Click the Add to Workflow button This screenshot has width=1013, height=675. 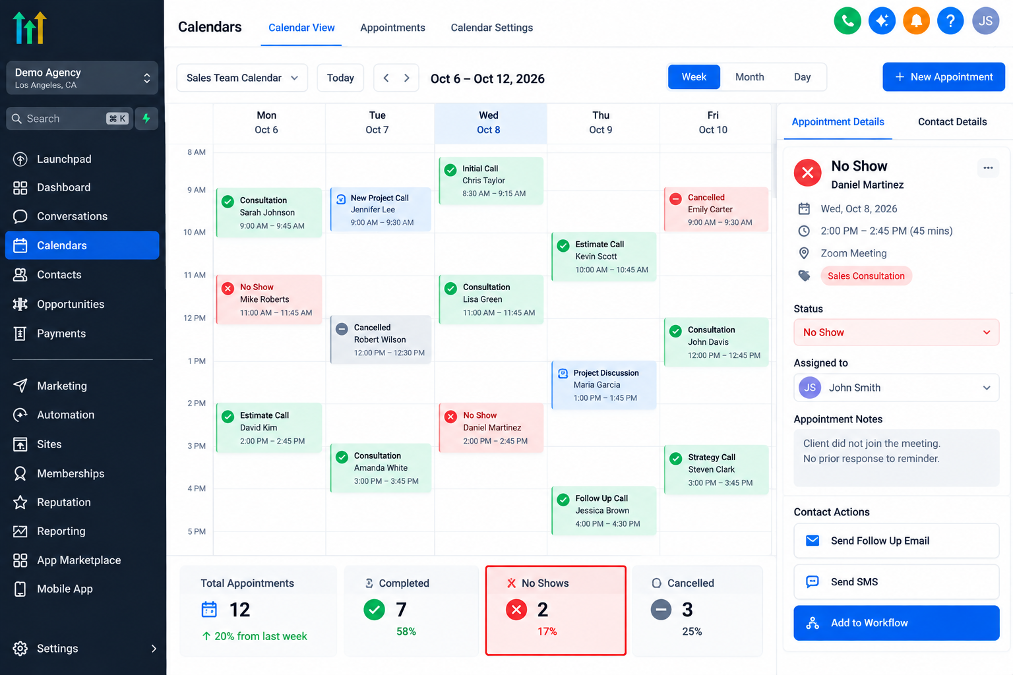click(896, 623)
